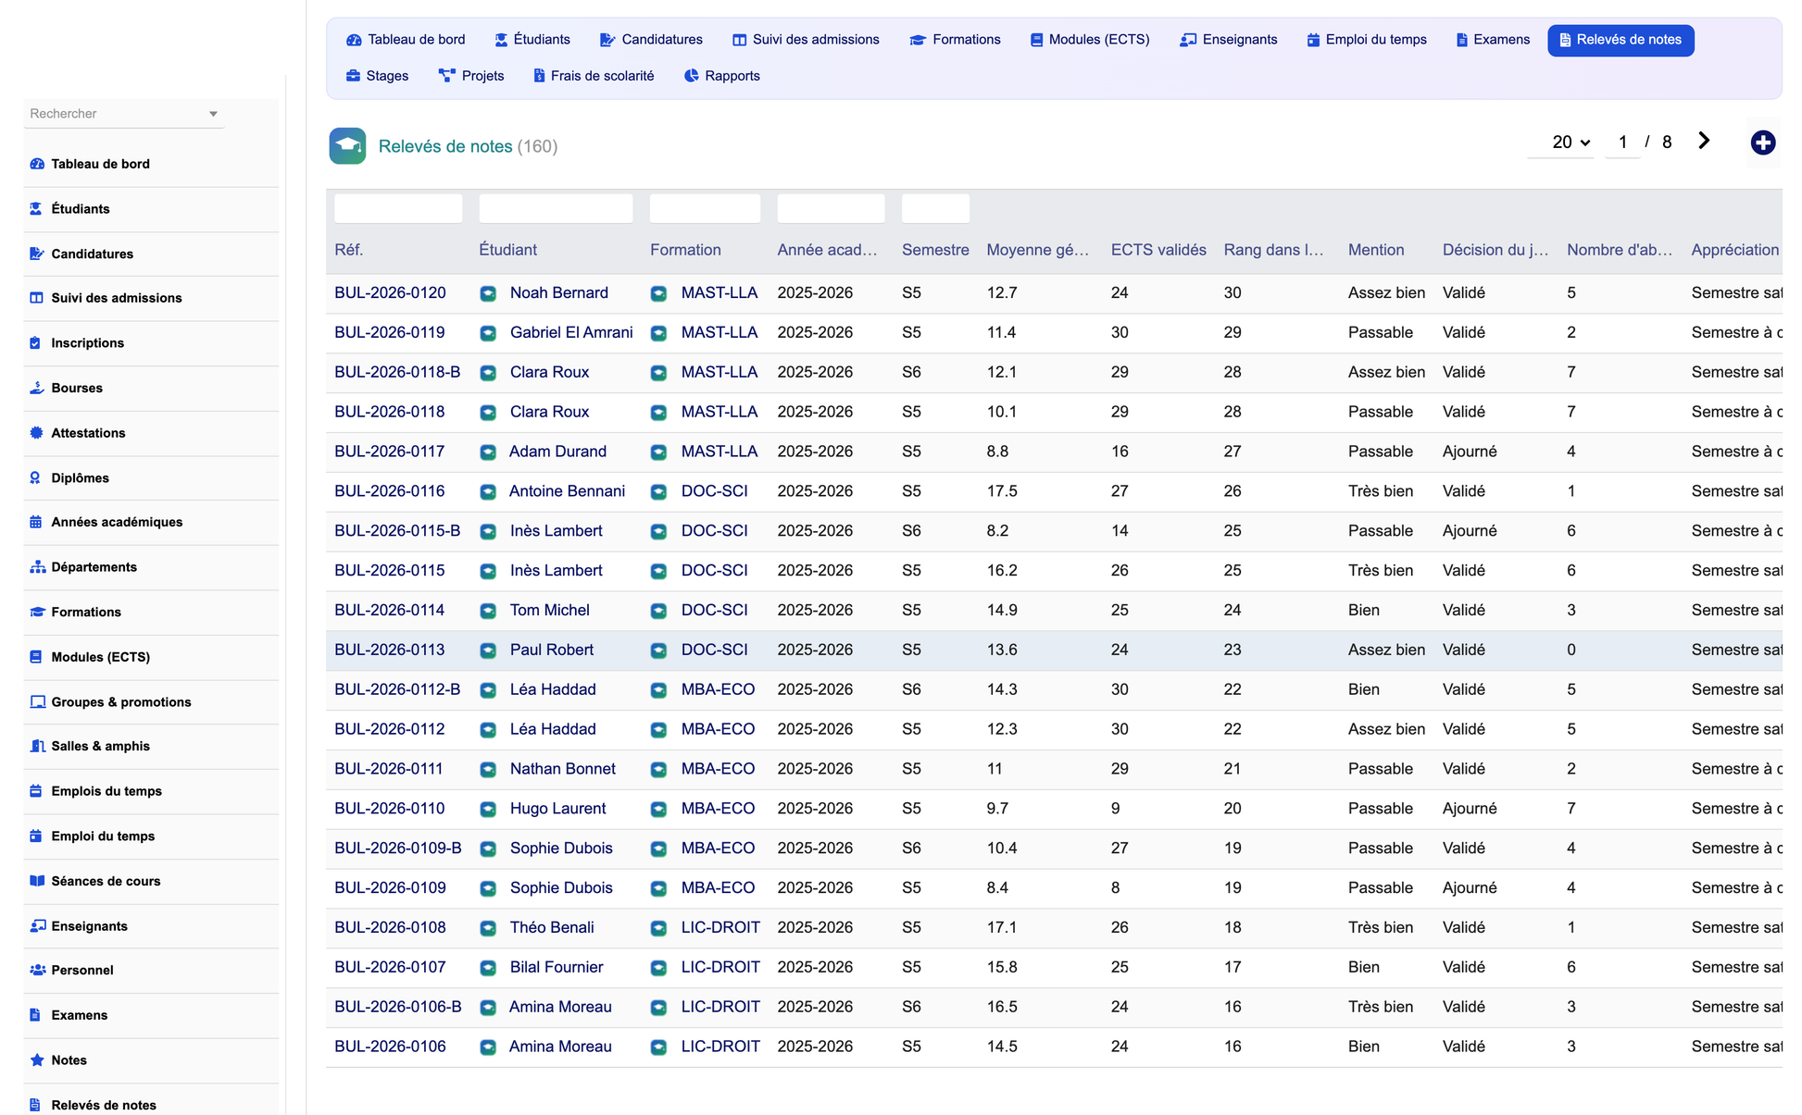Sort by Nombre d'absences column header
Screen dimensions: 1802x1115
pos(1620,250)
